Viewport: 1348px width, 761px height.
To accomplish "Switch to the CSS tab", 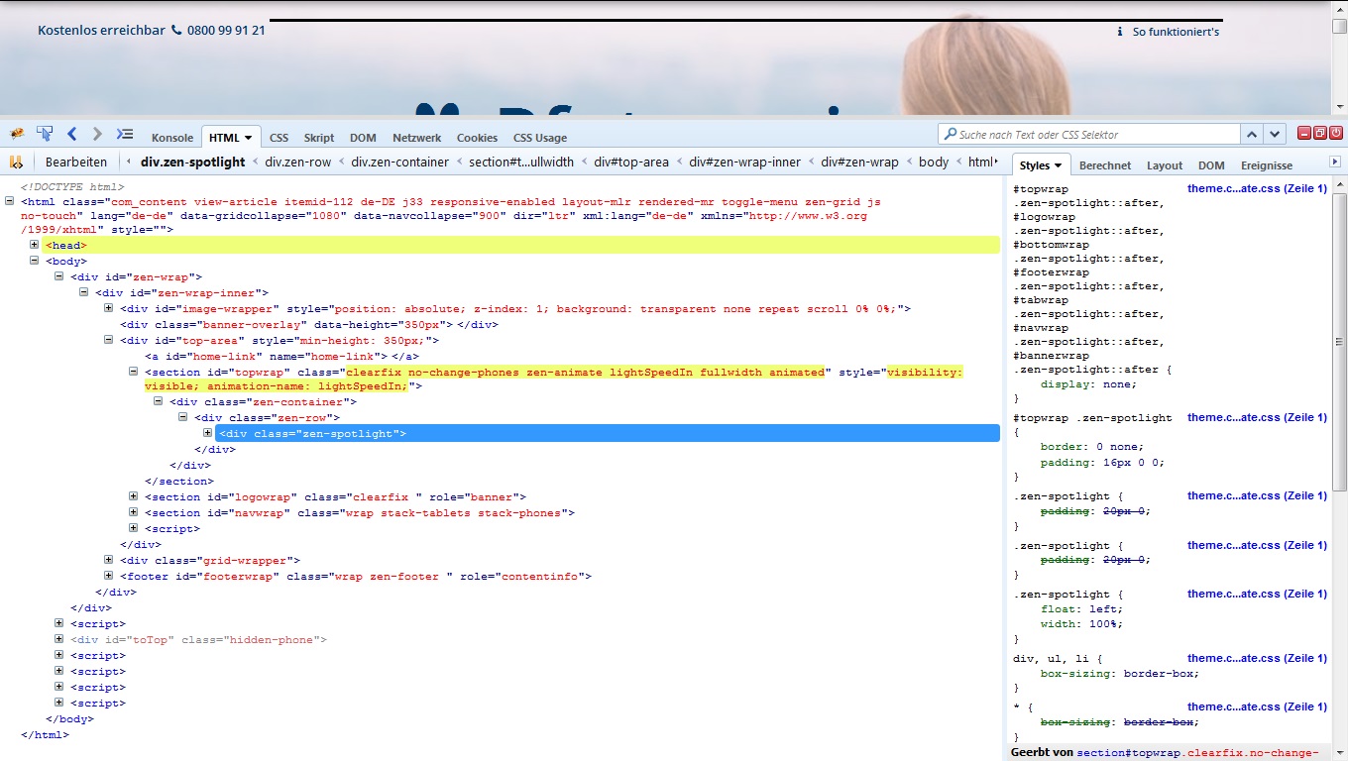I will pos(280,138).
